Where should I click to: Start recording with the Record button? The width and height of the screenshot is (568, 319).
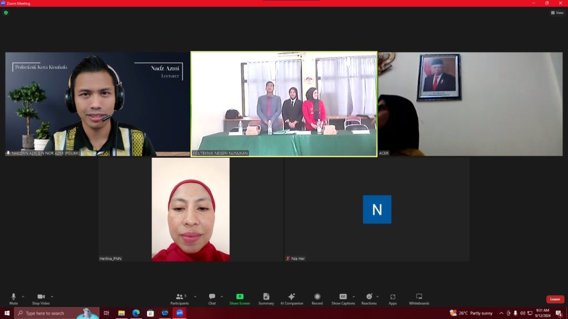click(x=317, y=297)
